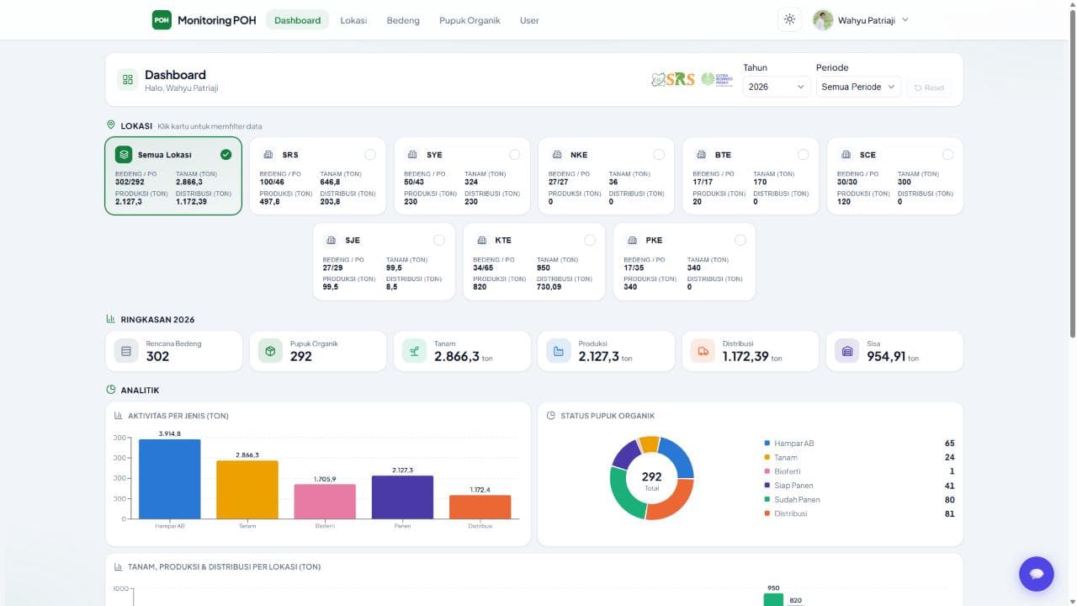The width and height of the screenshot is (1077, 606).
Task: Click the Sudah Panen legend entry
Action: click(859, 499)
